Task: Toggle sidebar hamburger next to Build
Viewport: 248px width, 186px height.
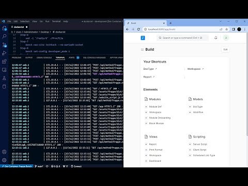Action: pyautogui.click(x=142, y=50)
